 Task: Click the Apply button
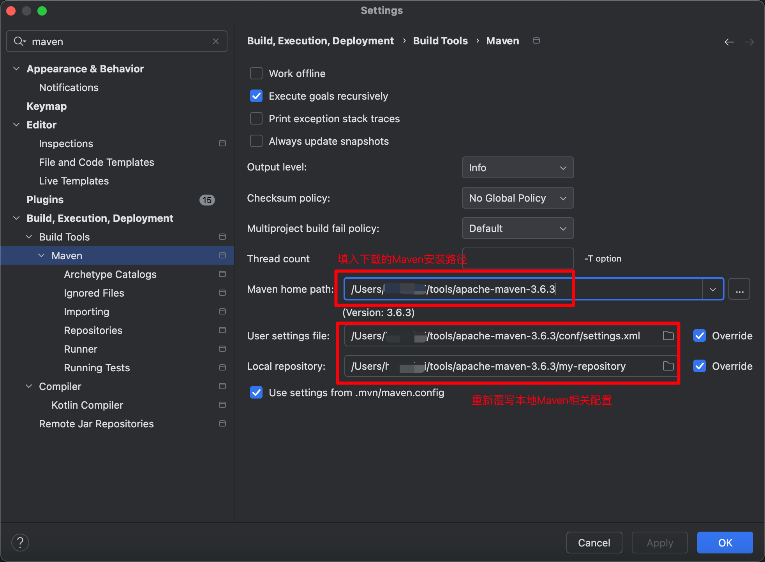[659, 542]
